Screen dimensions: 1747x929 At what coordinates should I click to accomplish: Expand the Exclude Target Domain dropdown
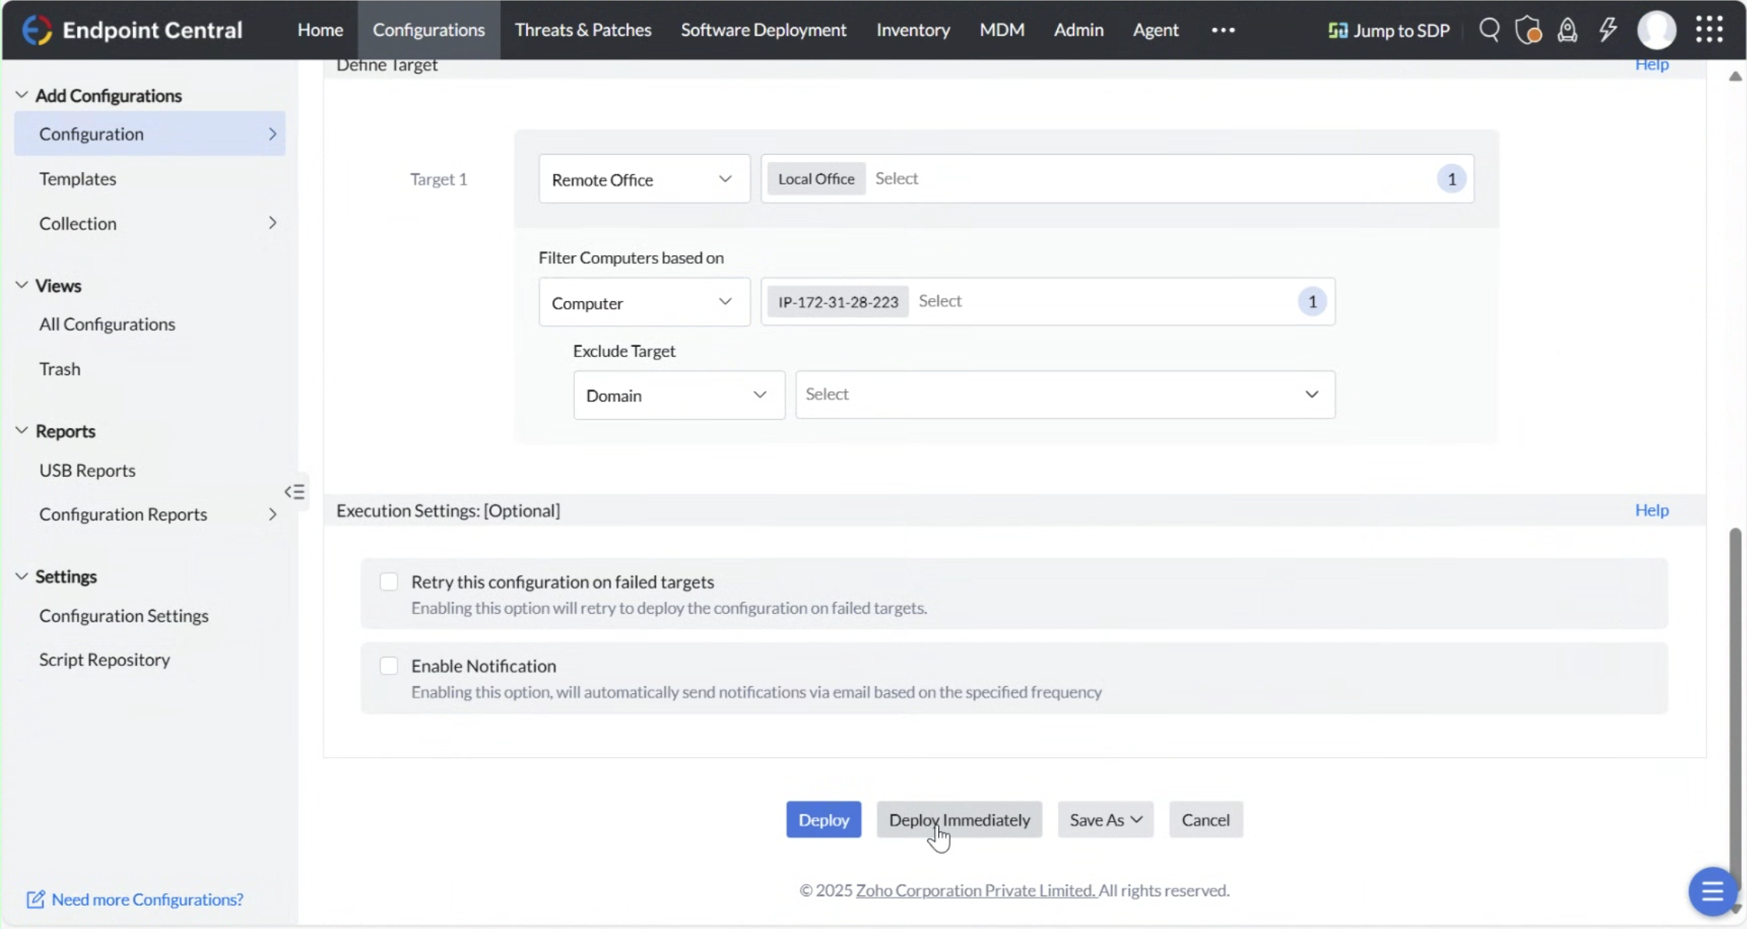[678, 395]
